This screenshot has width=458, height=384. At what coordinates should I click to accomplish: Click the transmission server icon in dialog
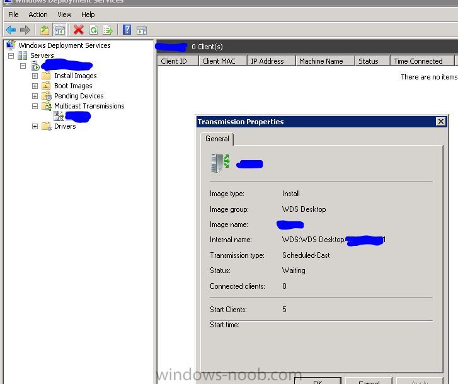coord(220,163)
